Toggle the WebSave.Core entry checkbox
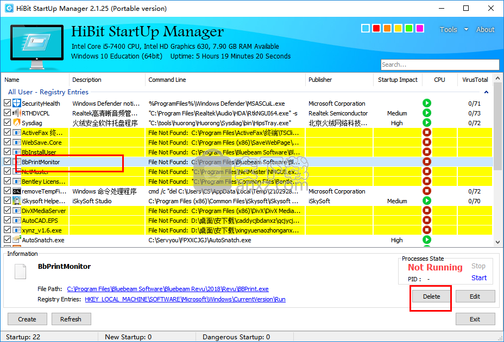504x342 pixels. [8, 142]
